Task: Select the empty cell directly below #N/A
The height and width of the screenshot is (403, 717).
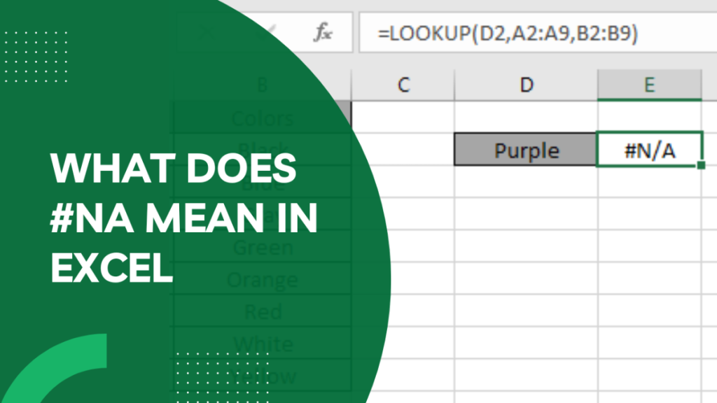Action: click(649, 182)
